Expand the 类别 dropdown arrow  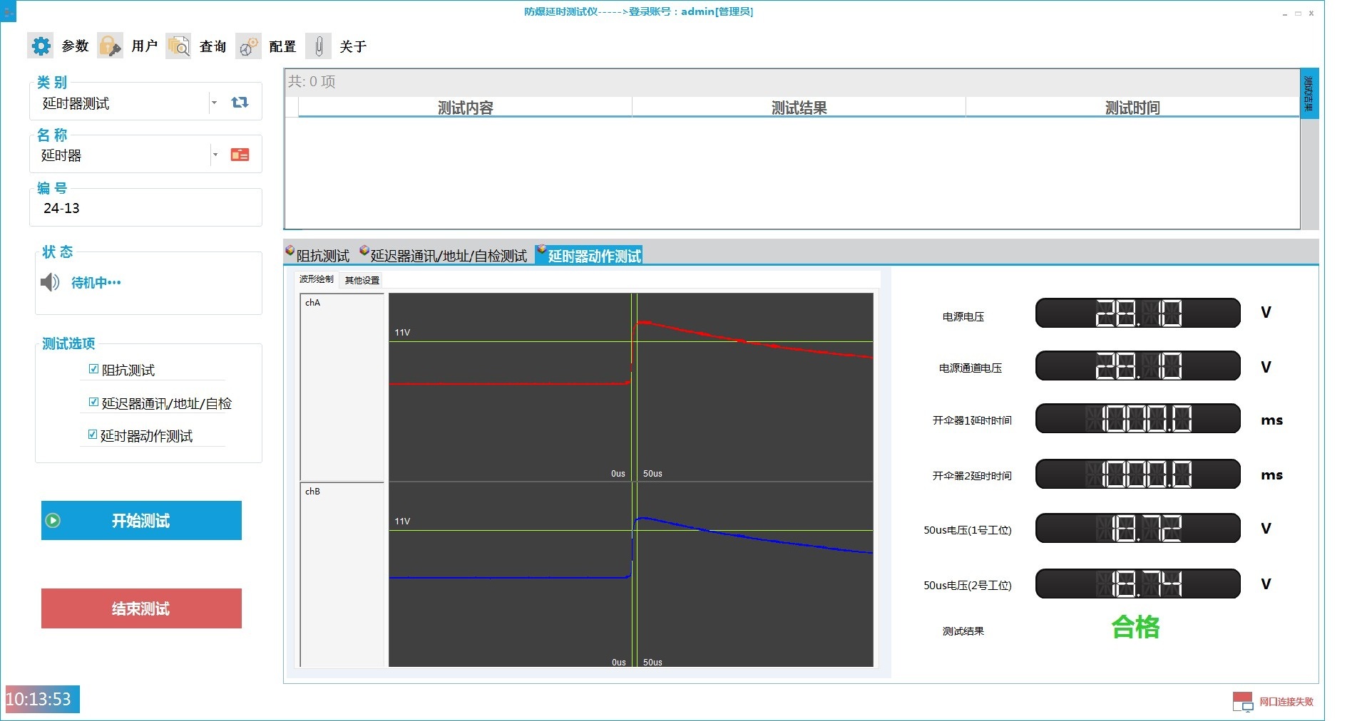coord(214,103)
